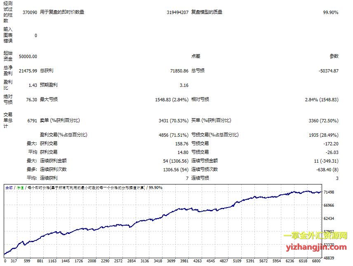Click the 连续亏损次数 label
The image size is (353, 266).
pyautogui.click(x=205, y=169)
